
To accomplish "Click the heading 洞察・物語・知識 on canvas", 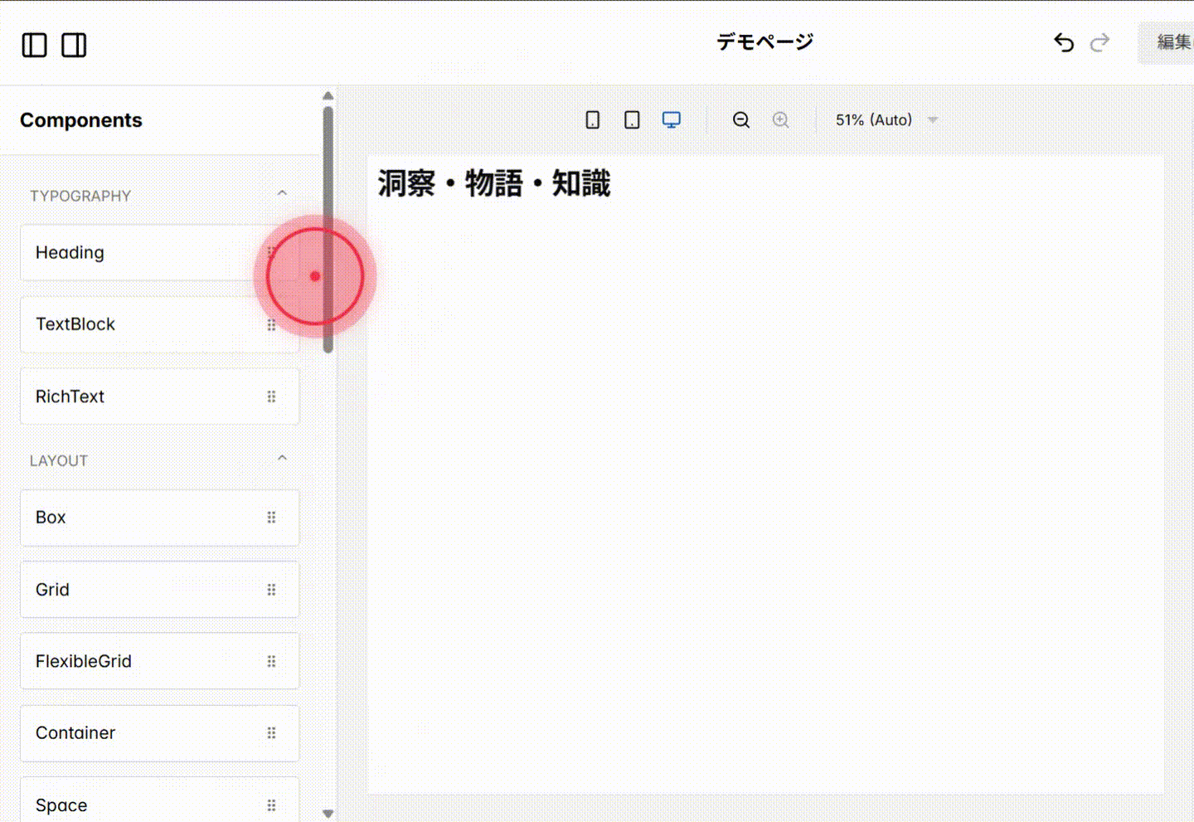I will (x=493, y=183).
